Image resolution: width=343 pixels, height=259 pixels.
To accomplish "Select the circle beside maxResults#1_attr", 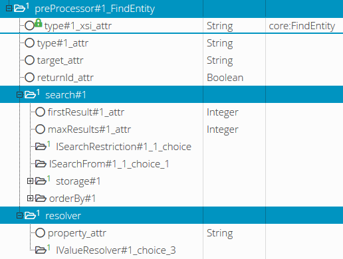I will (40, 129).
